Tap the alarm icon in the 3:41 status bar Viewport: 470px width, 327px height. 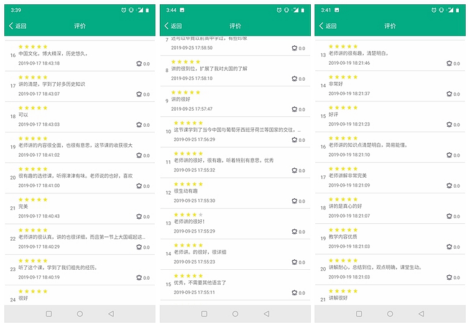click(x=434, y=10)
